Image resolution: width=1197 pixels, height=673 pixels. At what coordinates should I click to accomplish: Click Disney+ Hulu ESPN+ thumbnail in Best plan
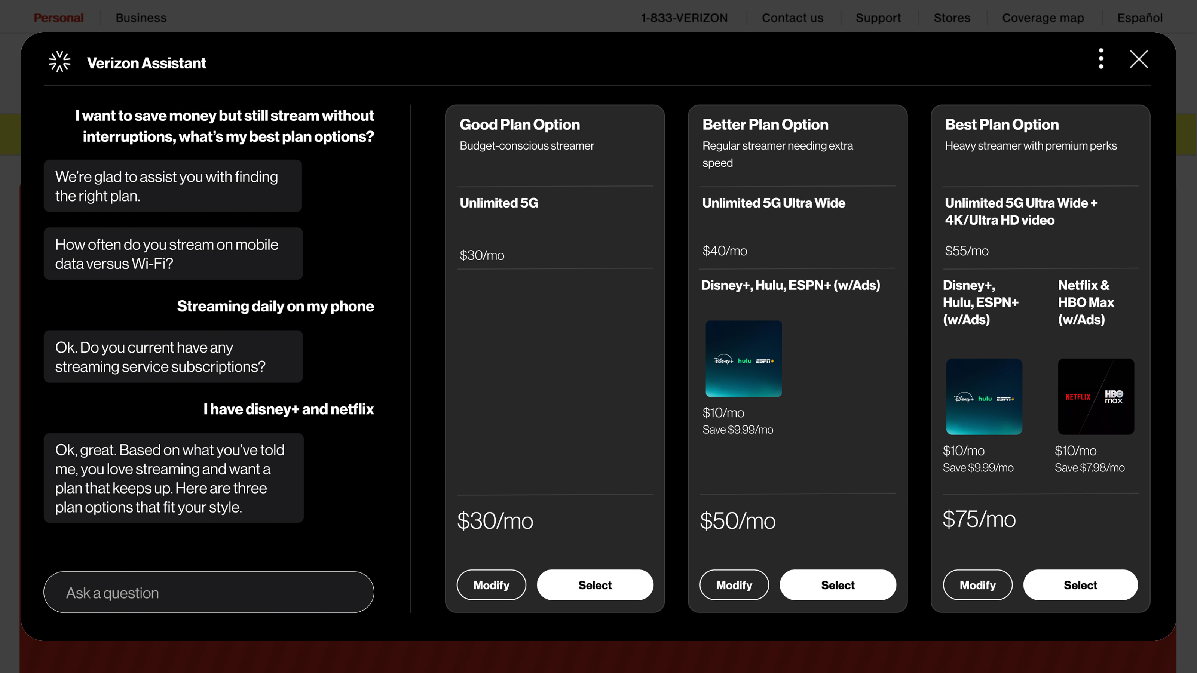984,397
